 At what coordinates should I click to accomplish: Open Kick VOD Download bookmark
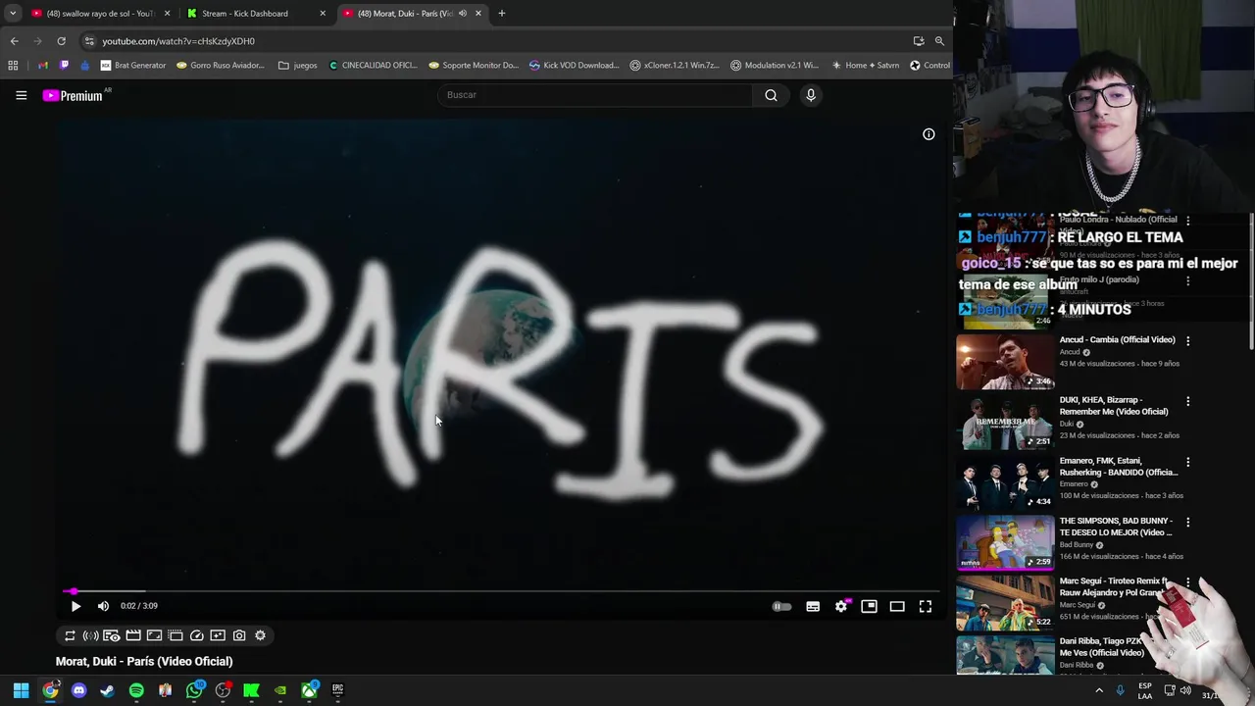pos(574,66)
